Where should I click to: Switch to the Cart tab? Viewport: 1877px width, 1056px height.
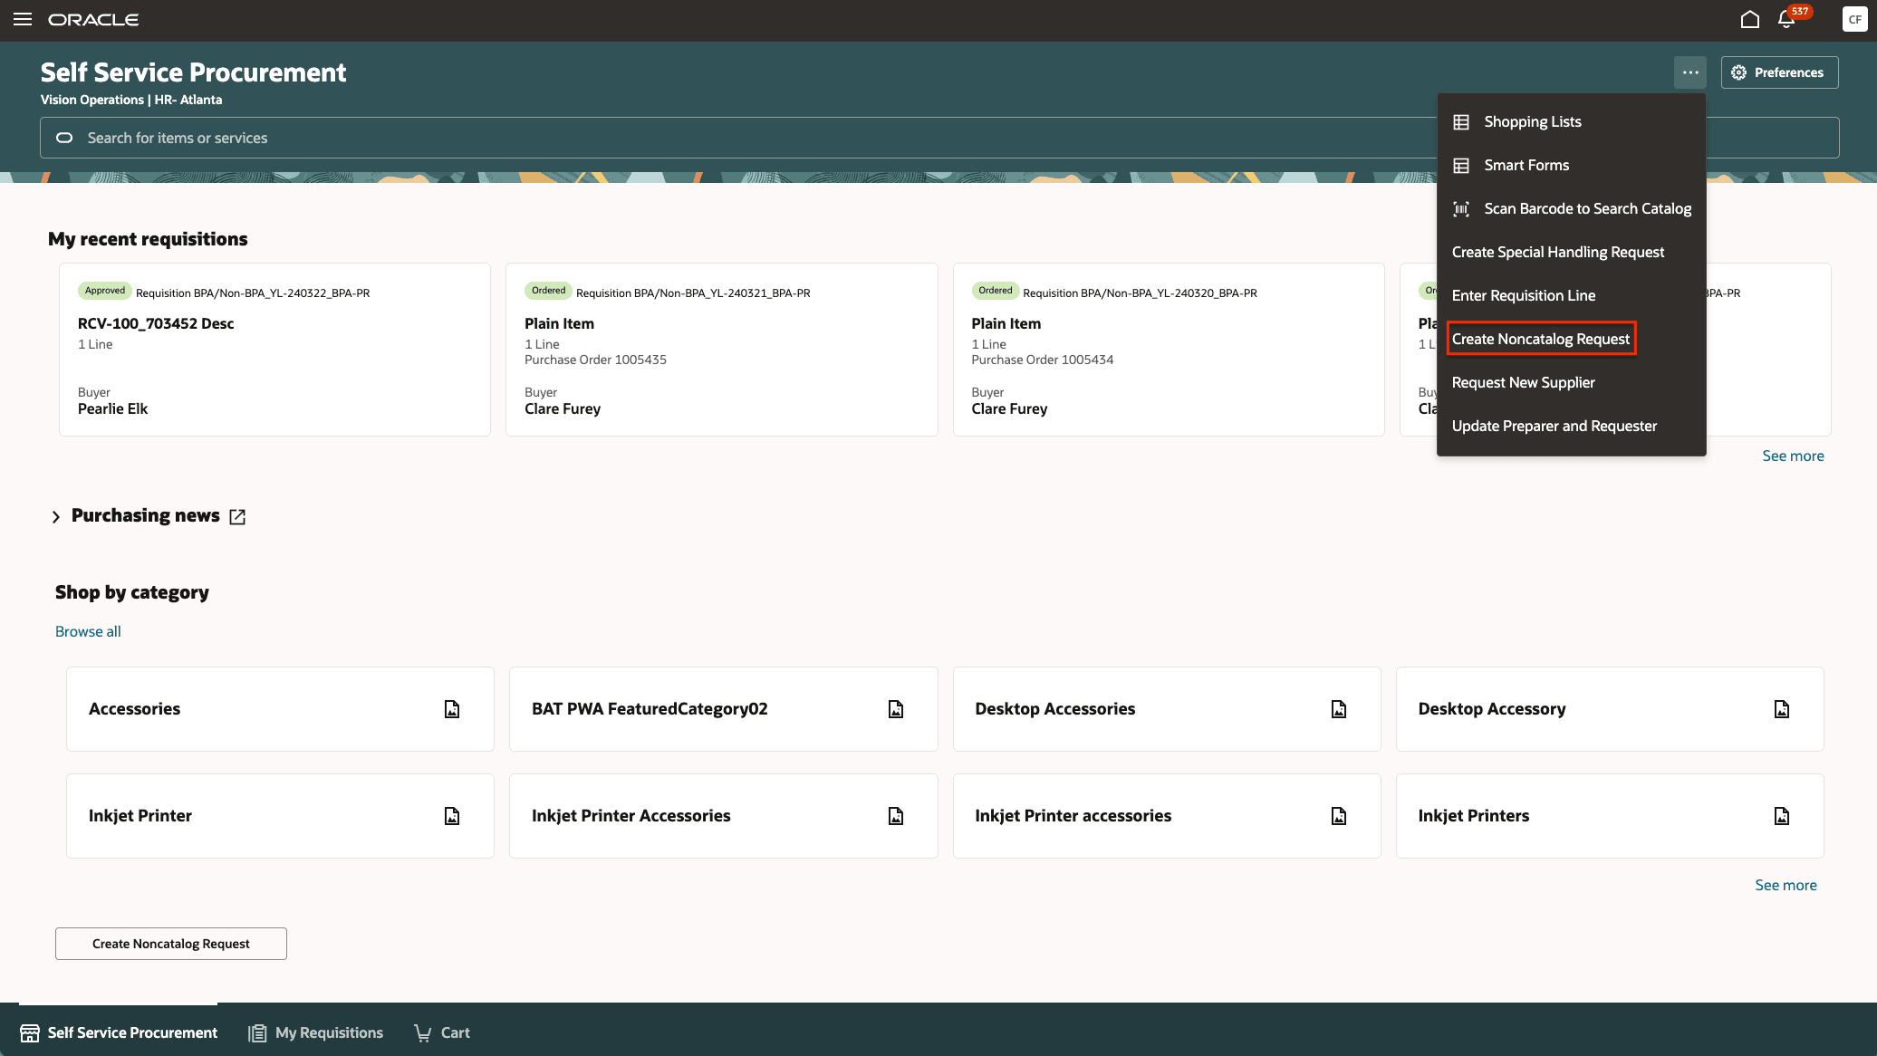click(x=442, y=1032)
